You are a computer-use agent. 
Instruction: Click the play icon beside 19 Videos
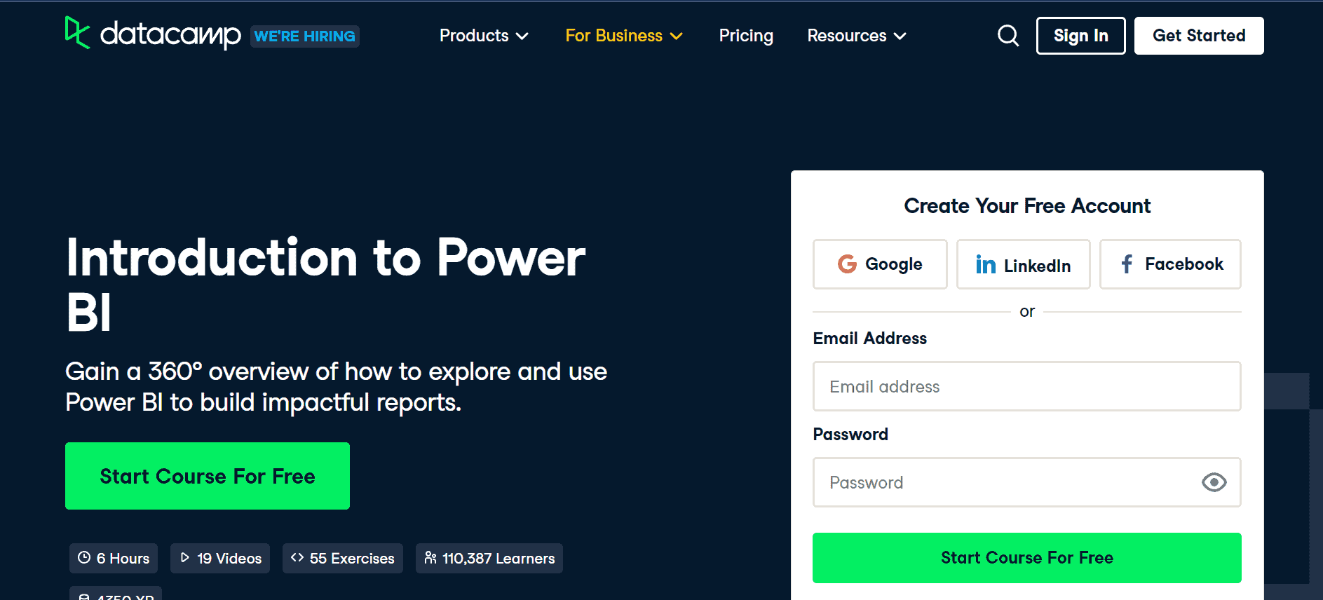click(185, 558)
